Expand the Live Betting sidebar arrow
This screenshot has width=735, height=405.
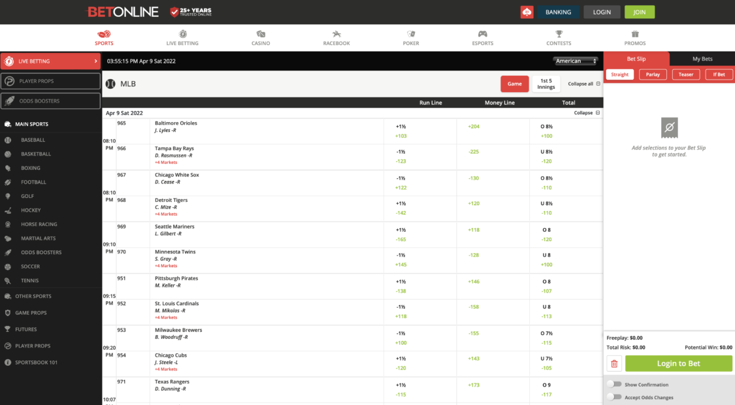coord(95,61)
